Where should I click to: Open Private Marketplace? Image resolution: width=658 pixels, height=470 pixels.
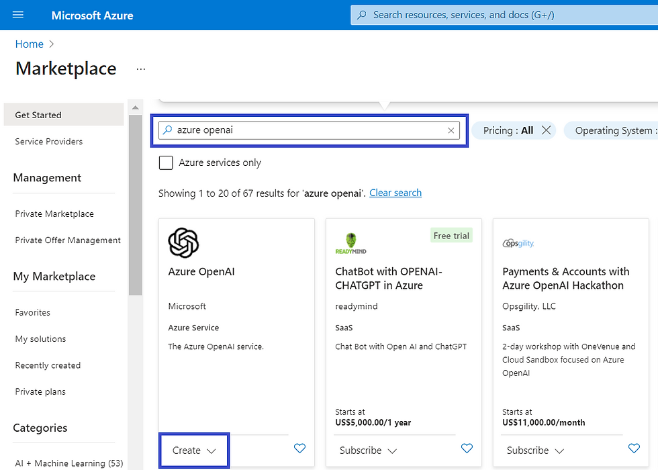point(54,214)
